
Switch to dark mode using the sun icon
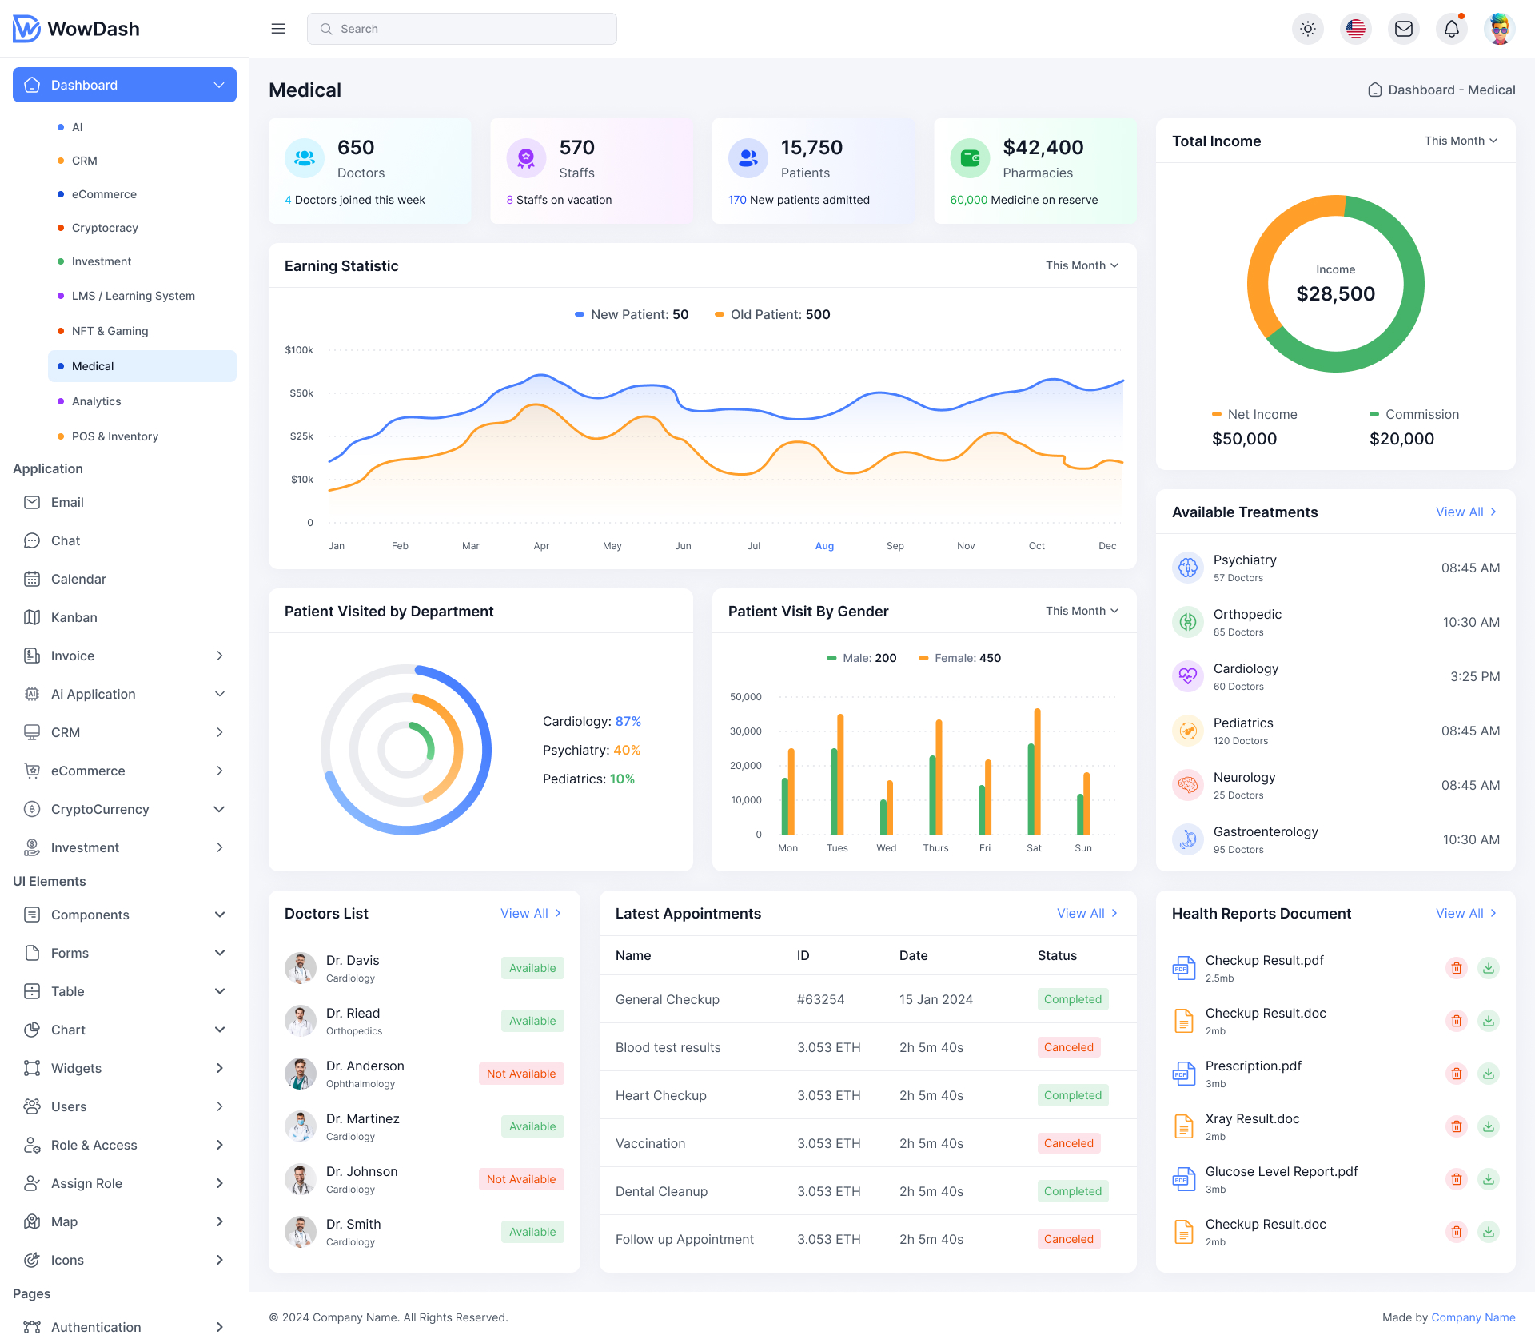click(1308, 28)
